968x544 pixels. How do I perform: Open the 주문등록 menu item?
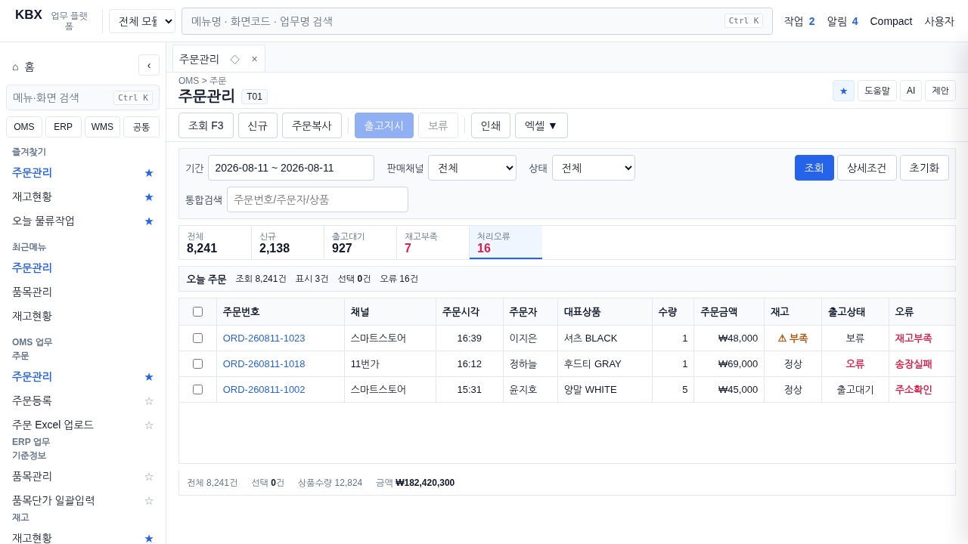pyautogui.click(x=32, y=400)
